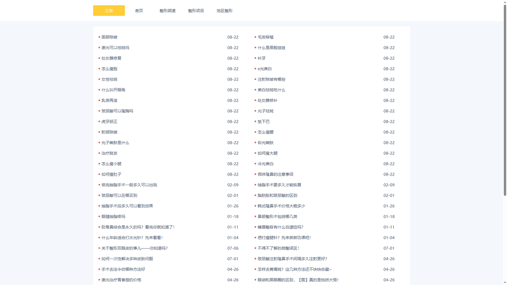The width and height of the screenshot is (507, 285).
Task: Click the 女性祛斑 link
Action: 109,79
